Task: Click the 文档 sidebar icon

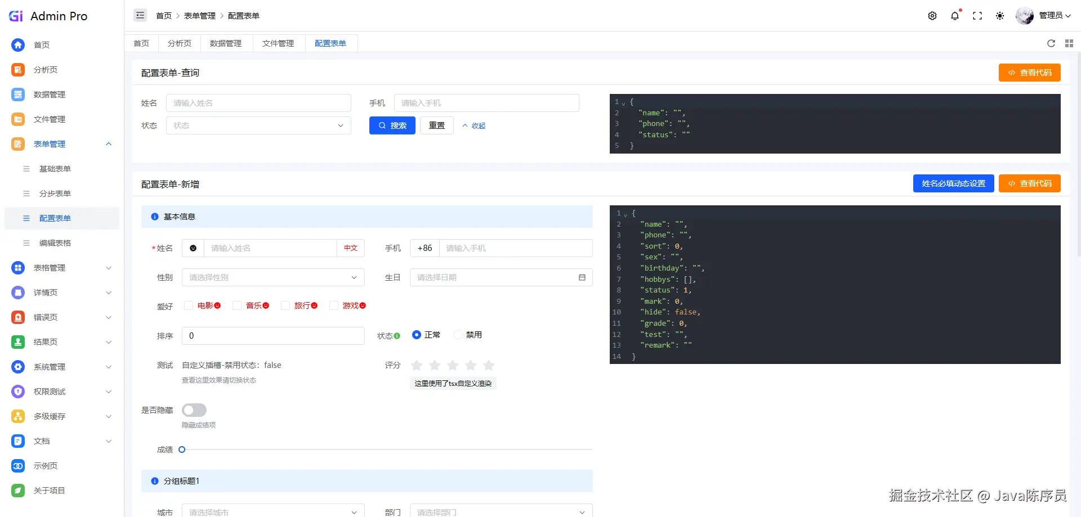Action: (x=18, y=441)
